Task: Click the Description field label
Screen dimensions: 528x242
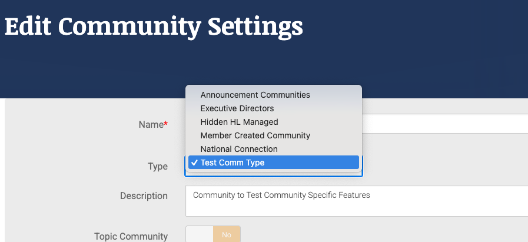Action: 144,196
